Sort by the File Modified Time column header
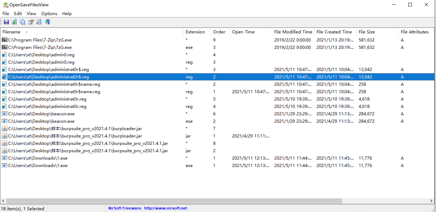 (293, 32)
